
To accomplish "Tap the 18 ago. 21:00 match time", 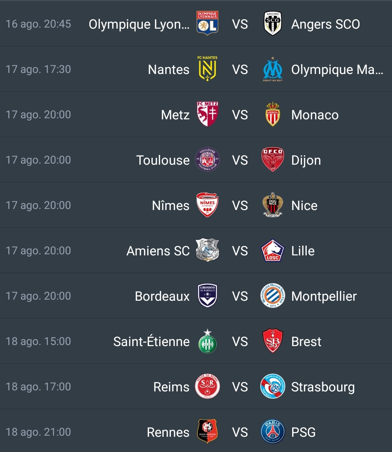I will coord(38,432).
